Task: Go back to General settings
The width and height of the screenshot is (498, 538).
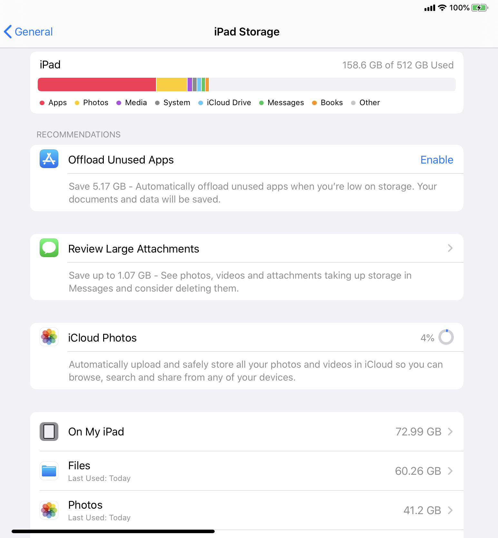Action: pos(28,32)
